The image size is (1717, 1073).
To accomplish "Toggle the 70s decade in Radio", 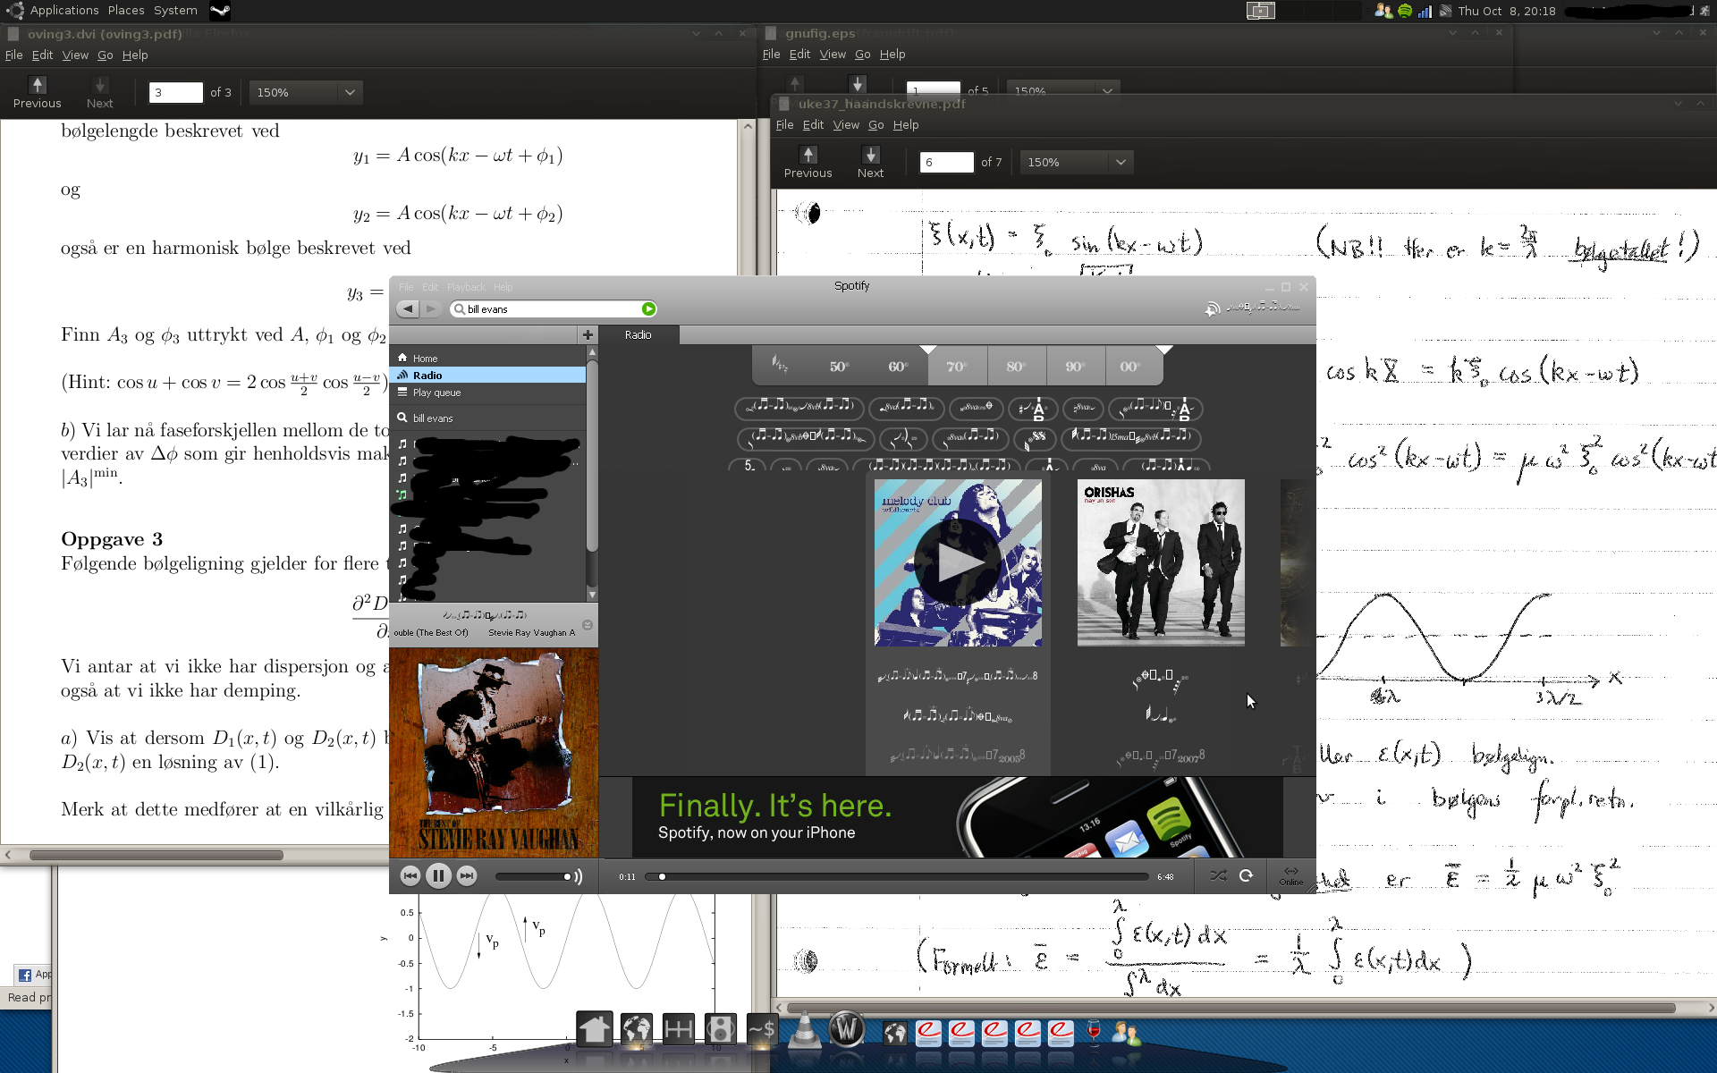I will click(x=957, y=367).
